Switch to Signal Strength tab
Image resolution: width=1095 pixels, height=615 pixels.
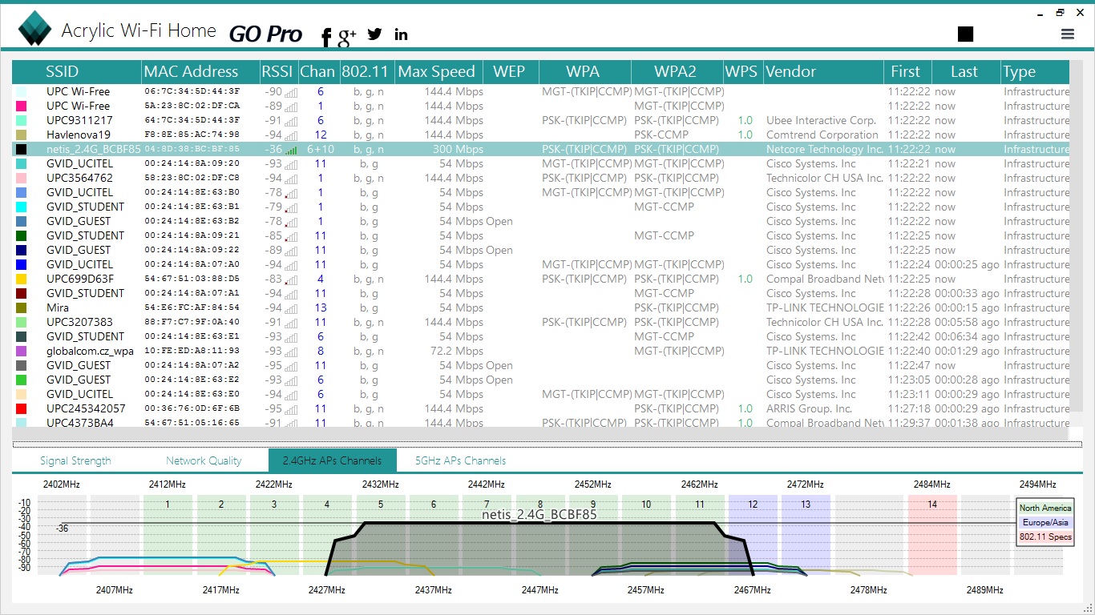point(75,460)
